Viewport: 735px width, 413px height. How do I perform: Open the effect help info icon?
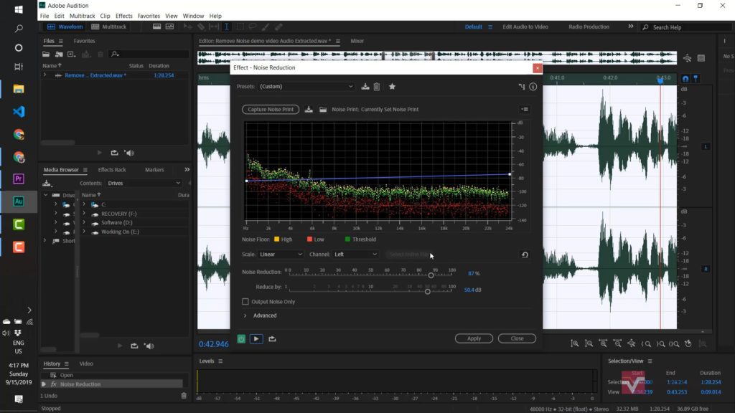coord(533,87)
